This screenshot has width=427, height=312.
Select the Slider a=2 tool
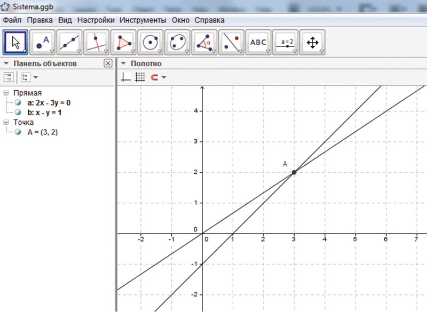[285, 43]
